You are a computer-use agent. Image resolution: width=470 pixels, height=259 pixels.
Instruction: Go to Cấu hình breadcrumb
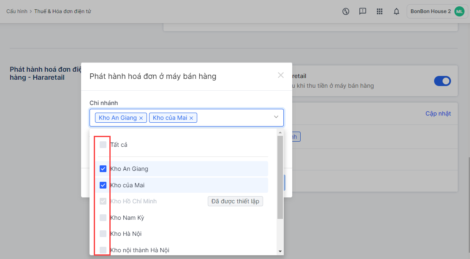pyautogui.click(x=17, y=11)
